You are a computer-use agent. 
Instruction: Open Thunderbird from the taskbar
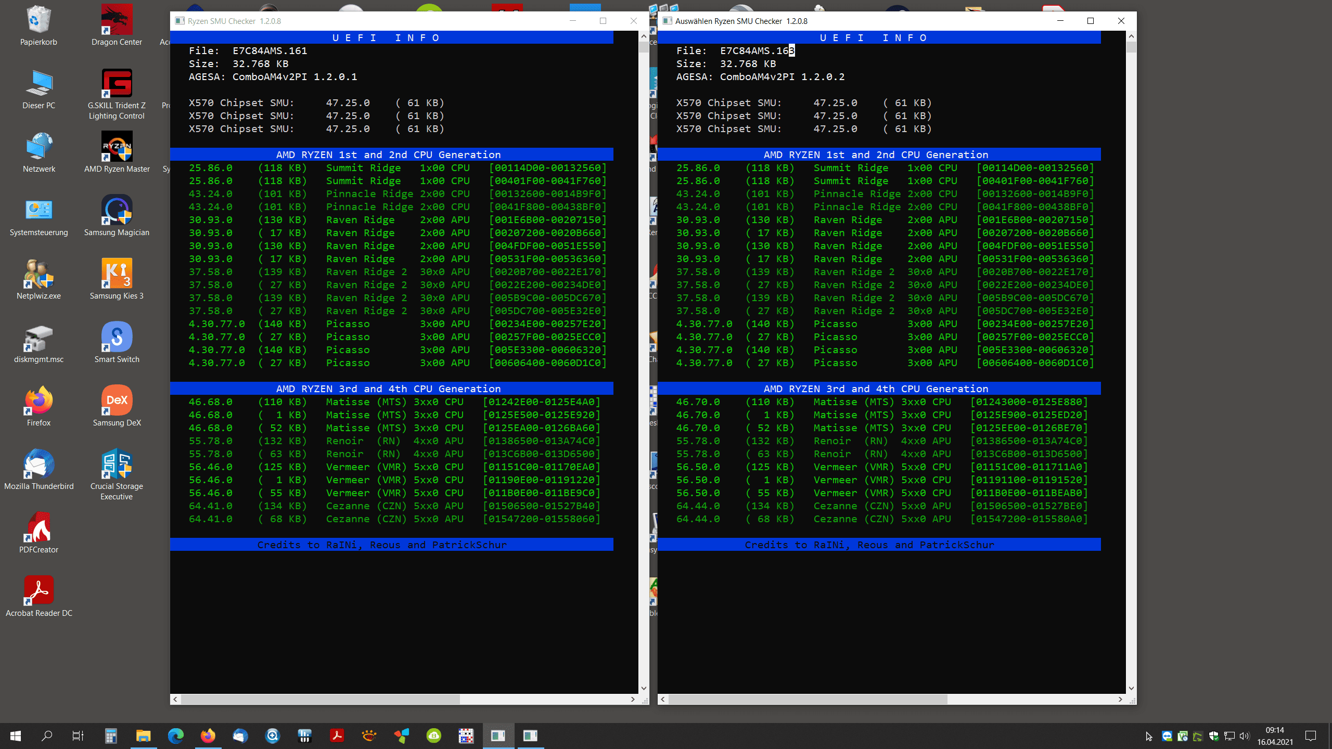tap(240, 735)
